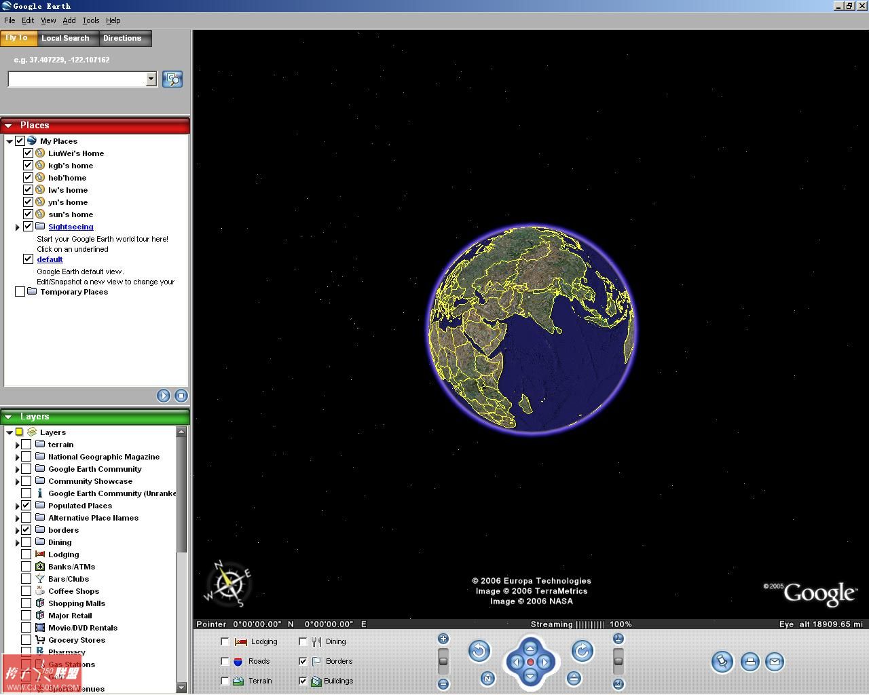Image resolution: width=869 pixels, height=695 pixels.
Task: Check the Temporary Places checkbox
Action: click(x=20, y=291)
